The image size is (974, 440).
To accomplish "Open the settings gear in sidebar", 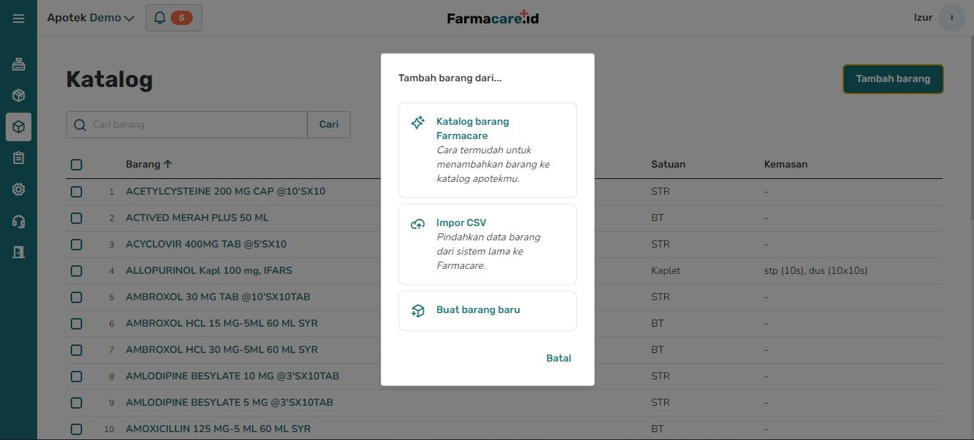I will pos(19,190).
